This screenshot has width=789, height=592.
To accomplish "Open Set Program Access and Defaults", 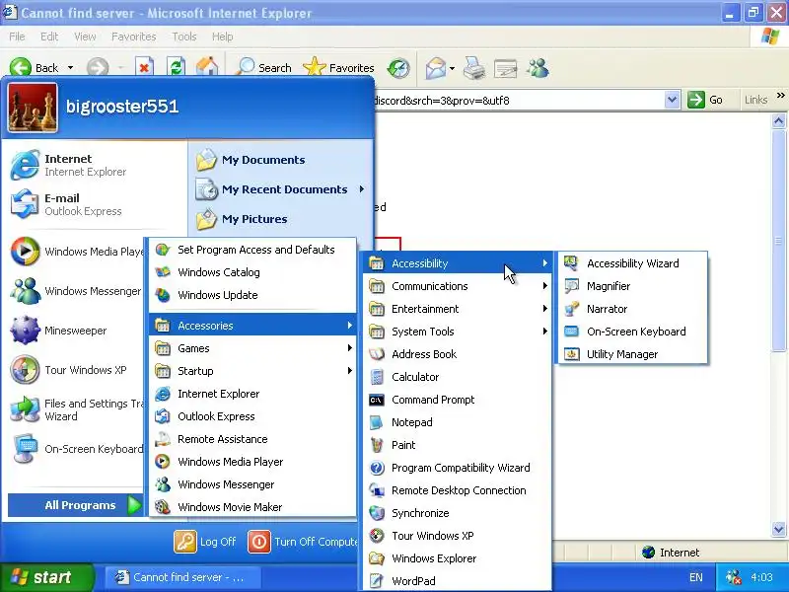I will pos(252,250).
